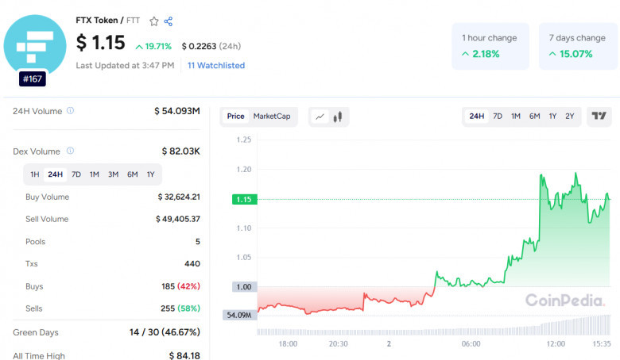Switch chart to candlestick view icon
This screenshot has width=620, height=360.
click(338, 117)
